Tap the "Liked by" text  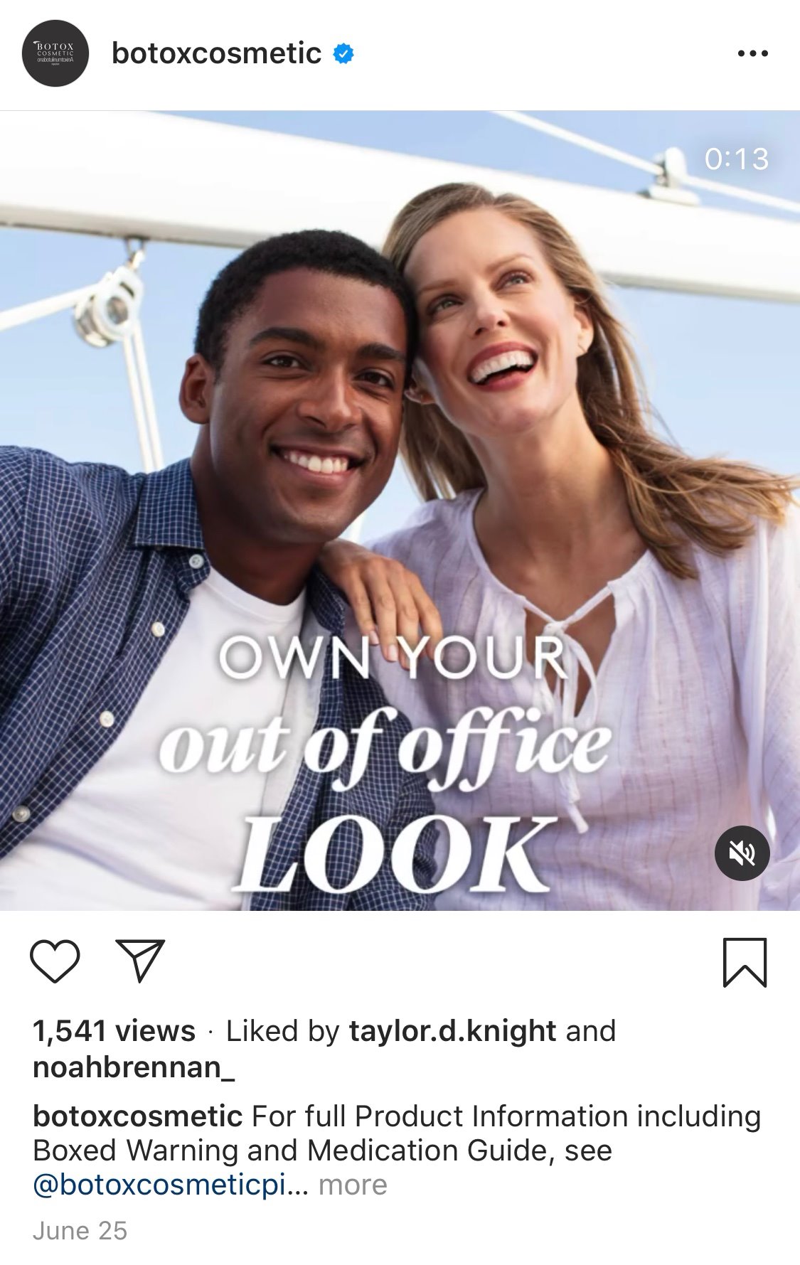coord(283,1031)
